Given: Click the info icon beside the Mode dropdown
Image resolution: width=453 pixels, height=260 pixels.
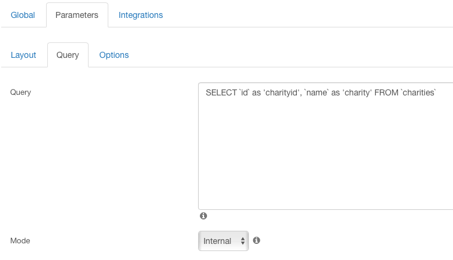Looking at the screenshot, I should point(257,240).
